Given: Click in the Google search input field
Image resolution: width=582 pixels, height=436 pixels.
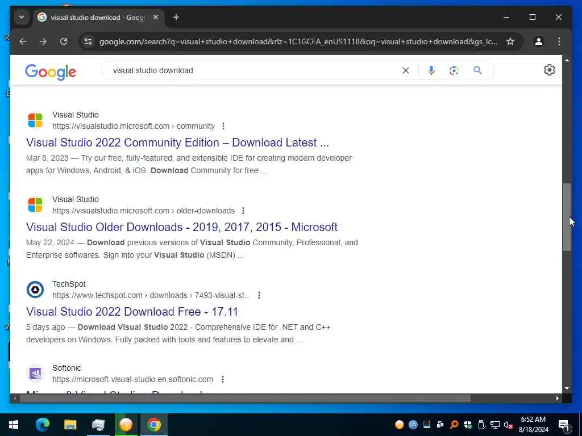Looking at the screenshot, I should tap(252, 70).
